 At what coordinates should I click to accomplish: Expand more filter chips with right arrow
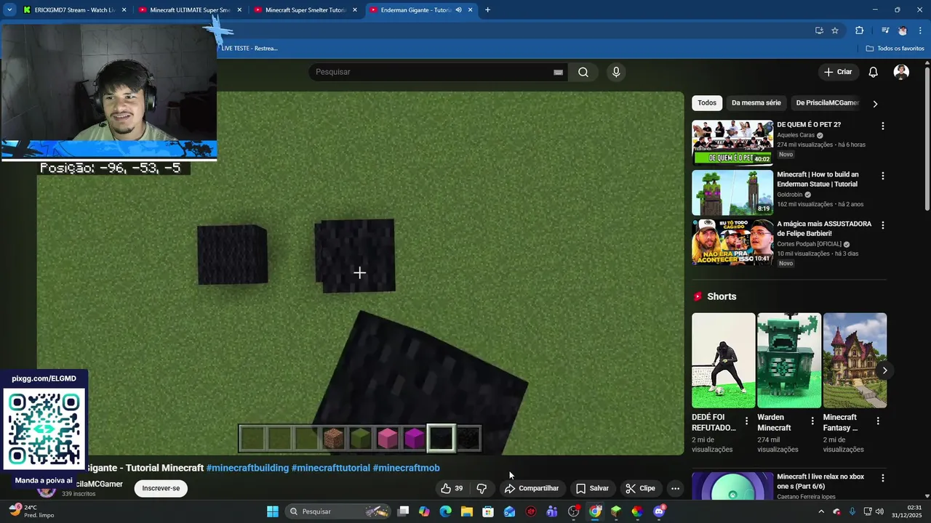[x=875, y=103]
